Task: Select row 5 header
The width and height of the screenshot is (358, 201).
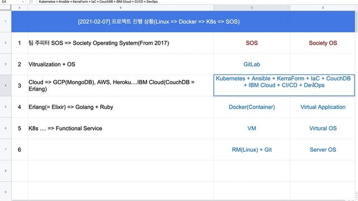Action: pyautogui.click(x=6, y=107)
